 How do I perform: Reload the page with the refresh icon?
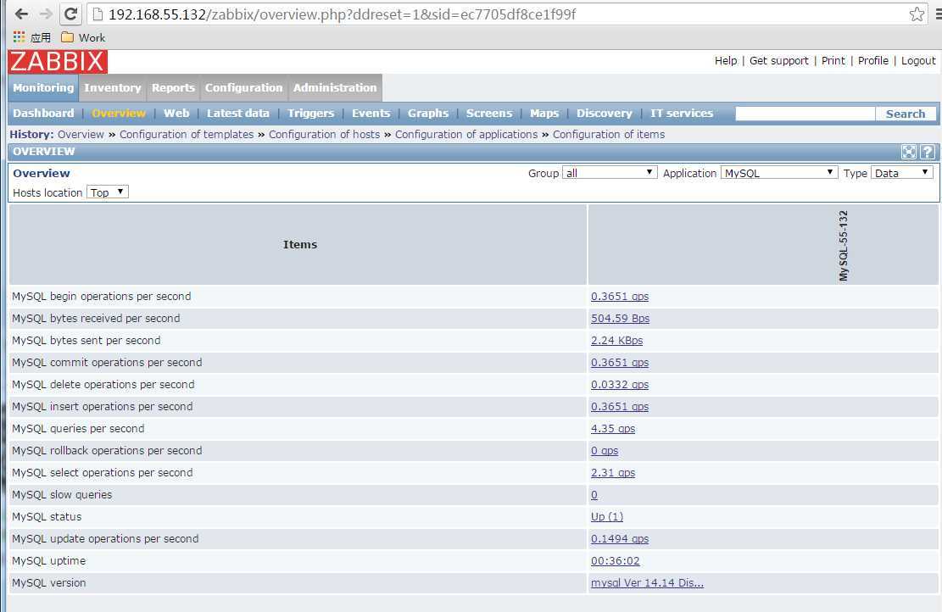pyautogui.click(x=71, y=14)
